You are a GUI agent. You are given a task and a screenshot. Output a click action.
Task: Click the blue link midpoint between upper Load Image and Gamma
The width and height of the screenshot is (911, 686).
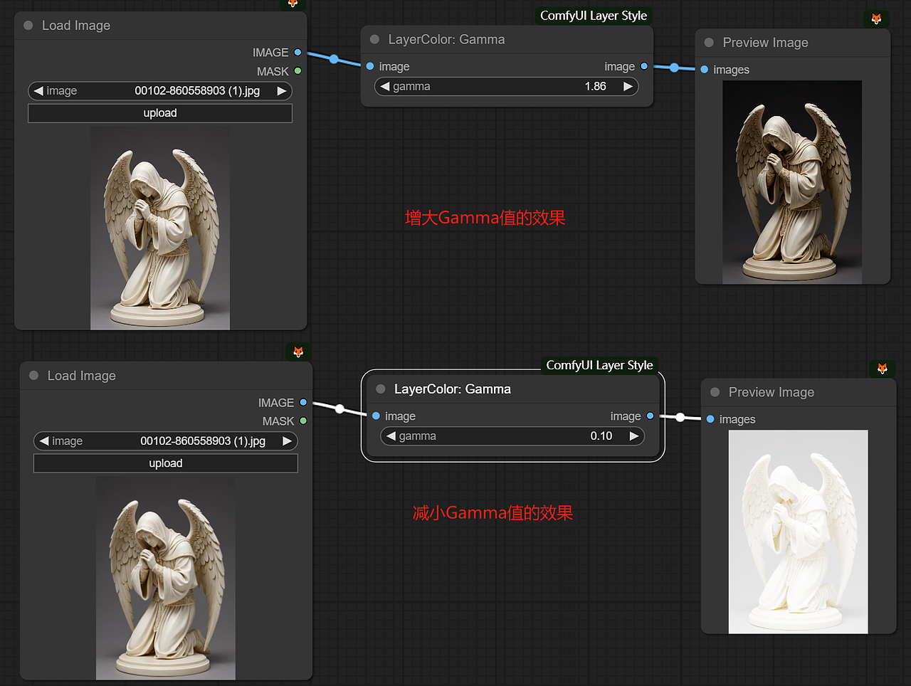(x=334, y=59)
